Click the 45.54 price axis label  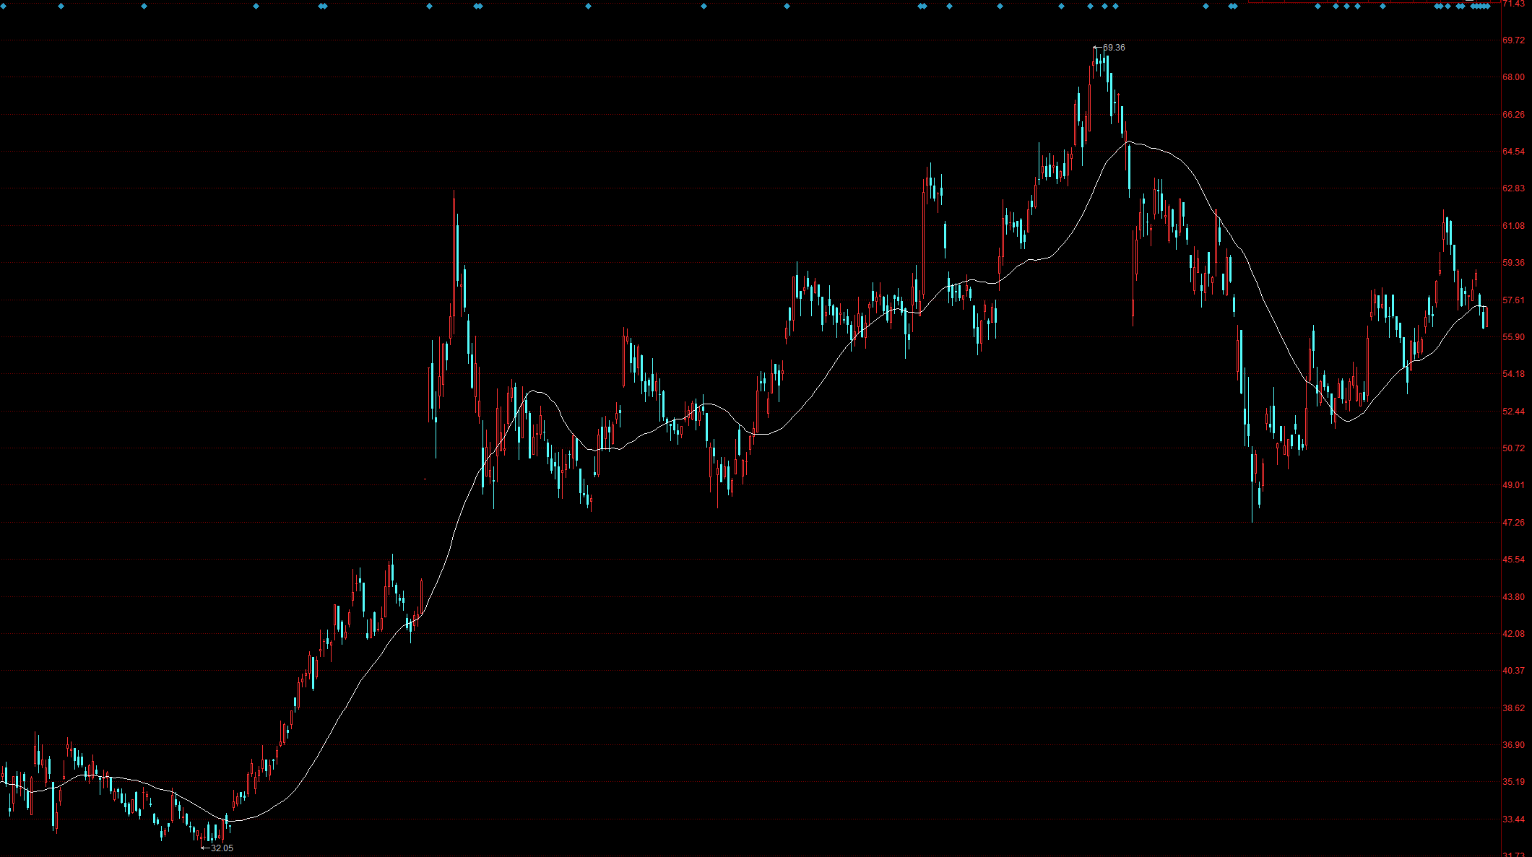(1513, 560)
